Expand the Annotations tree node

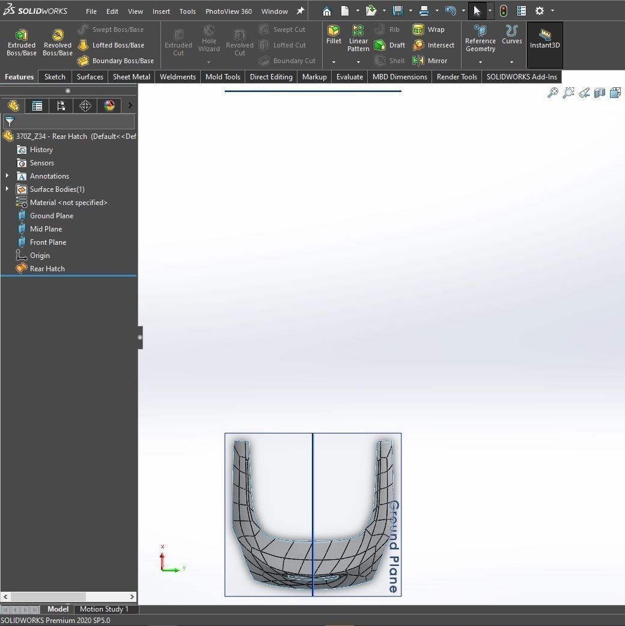[x=7, y=176]
